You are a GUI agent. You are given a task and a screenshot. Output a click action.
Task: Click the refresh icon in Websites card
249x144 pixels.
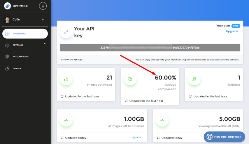[190, 97]
